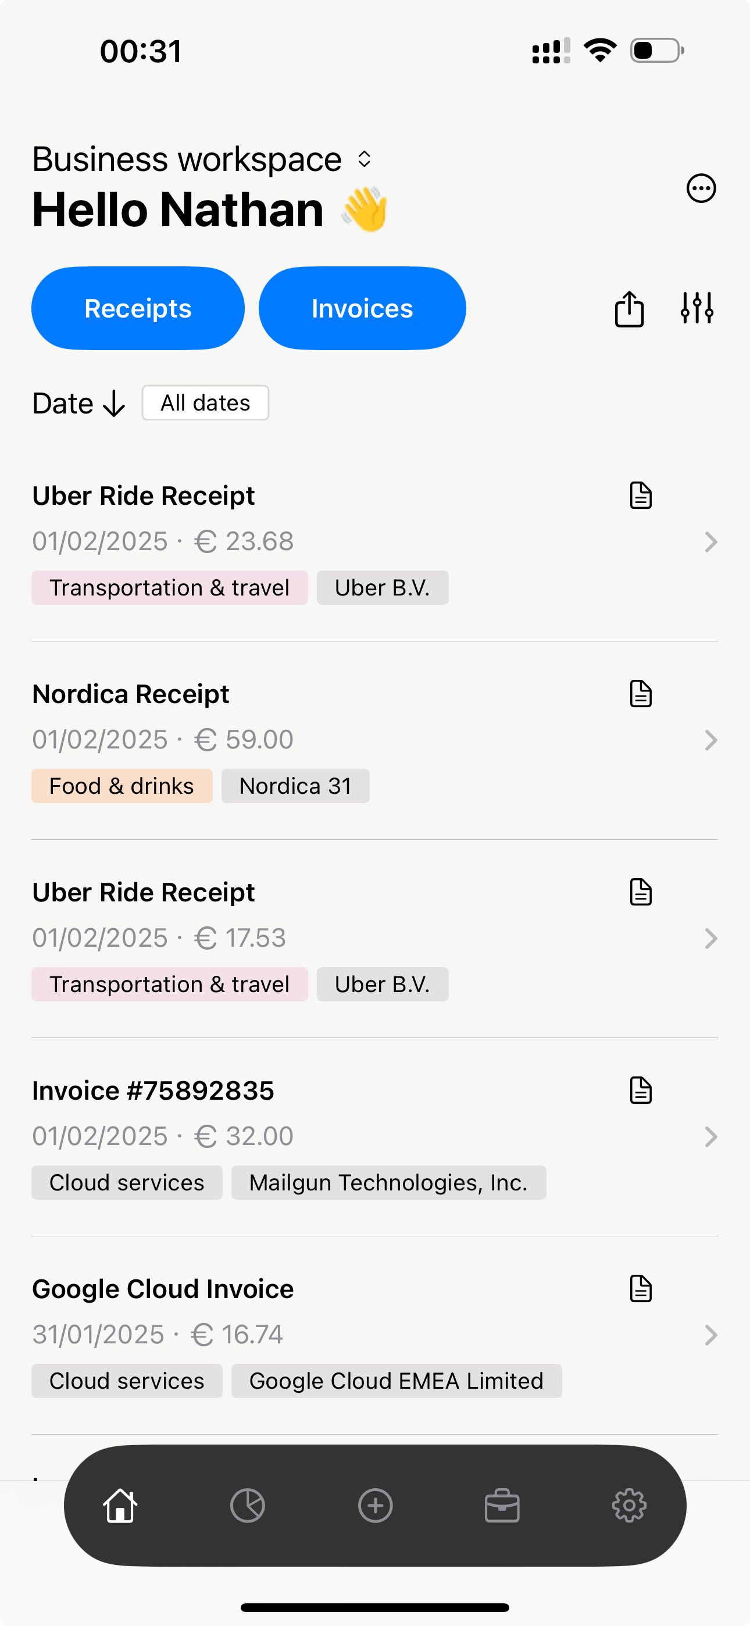Open the settings gear in bottom bar

pyautogui.click(x=630, y=1506)
